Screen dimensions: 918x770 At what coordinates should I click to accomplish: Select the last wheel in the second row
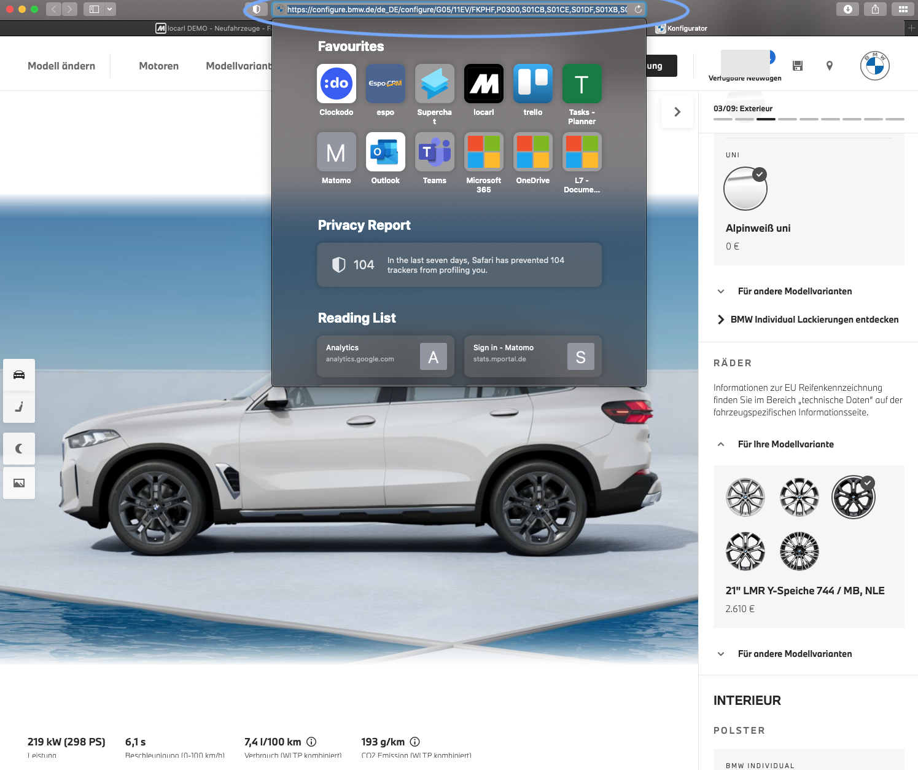tap(799, 551)
